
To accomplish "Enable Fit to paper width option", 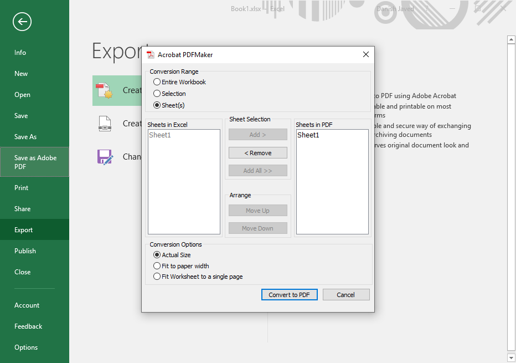I will pyautogui.click(x=157, y=266).
